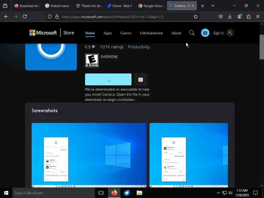Select the About nav item

point(176,33)
